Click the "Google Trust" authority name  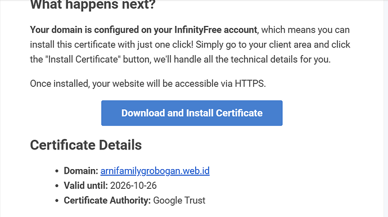pyautogui.click(x=179, y=201)
